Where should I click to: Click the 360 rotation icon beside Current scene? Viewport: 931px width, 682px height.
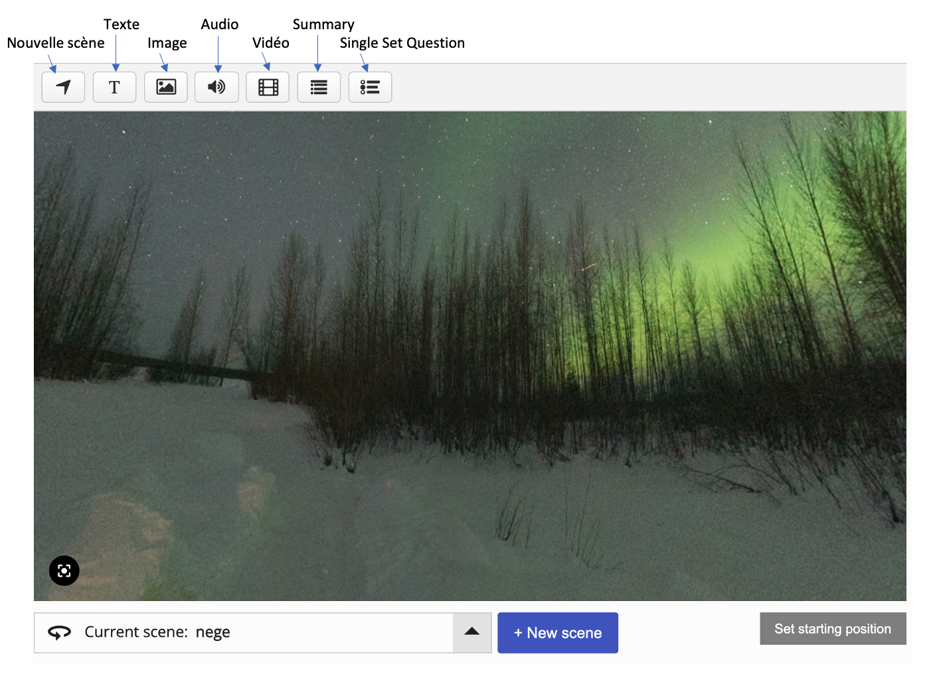(59, 633)
